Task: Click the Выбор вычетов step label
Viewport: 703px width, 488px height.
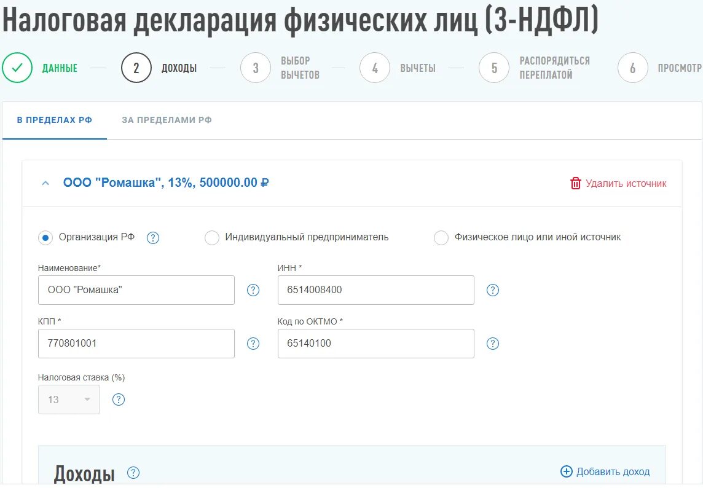Action: [300, 68]
